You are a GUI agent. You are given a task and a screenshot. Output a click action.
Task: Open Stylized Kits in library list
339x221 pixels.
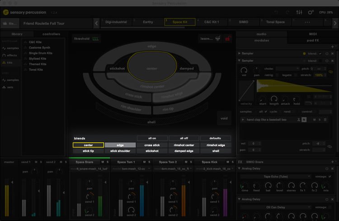click(38, 59)
